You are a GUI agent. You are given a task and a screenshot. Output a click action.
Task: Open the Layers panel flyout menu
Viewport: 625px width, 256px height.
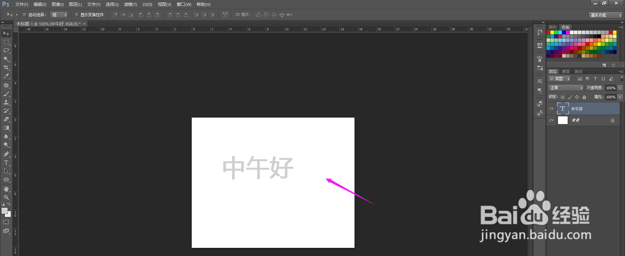point(621,71)
